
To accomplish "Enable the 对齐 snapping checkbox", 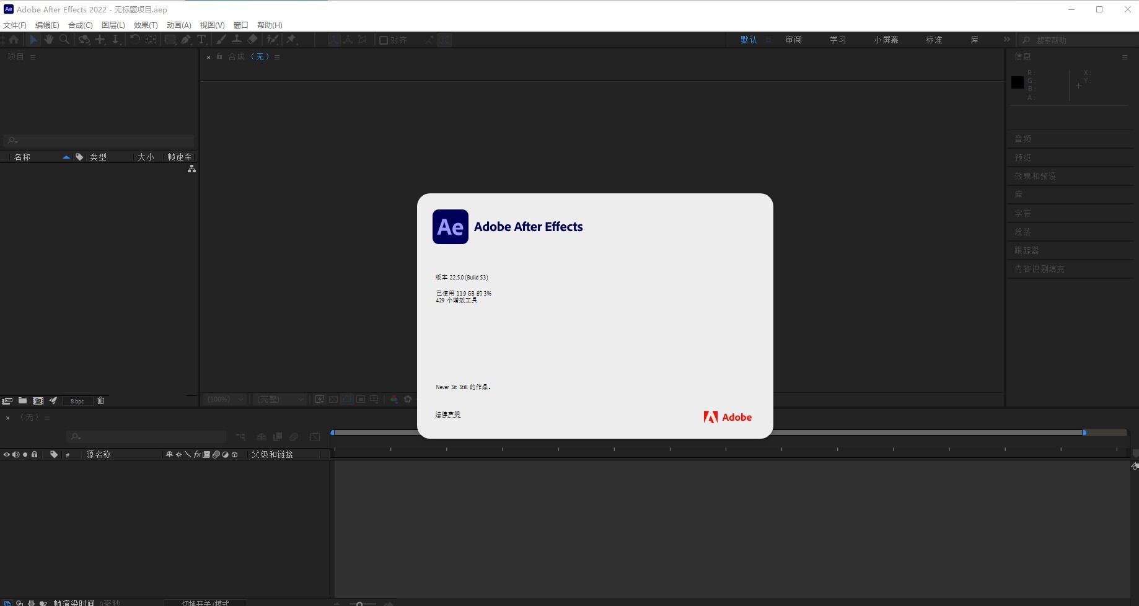I will point(383,40).
